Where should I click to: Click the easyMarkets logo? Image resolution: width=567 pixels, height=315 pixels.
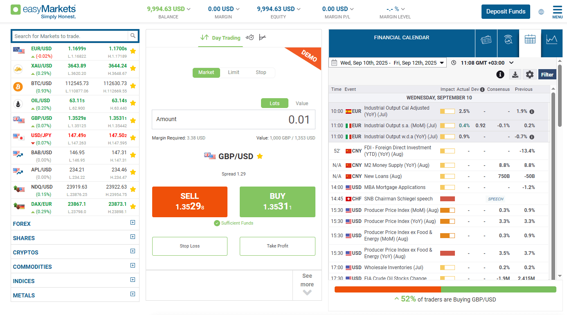(x=43, y=11)
